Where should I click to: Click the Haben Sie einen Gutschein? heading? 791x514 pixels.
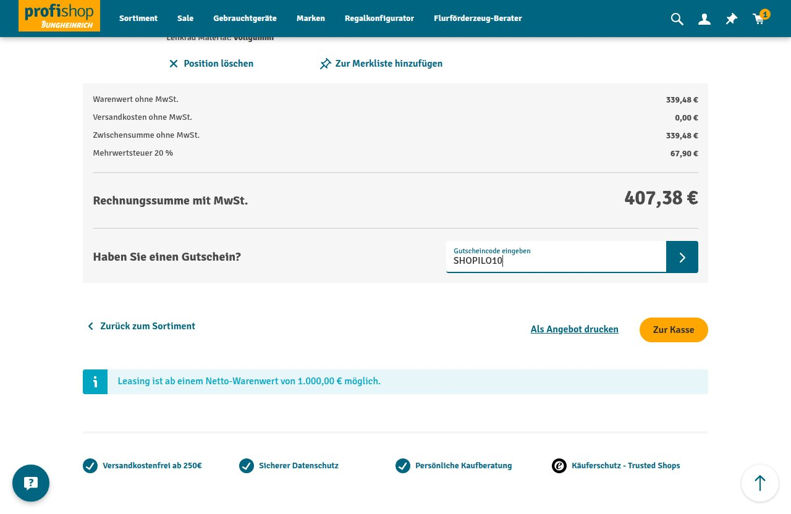pos(167,257)
